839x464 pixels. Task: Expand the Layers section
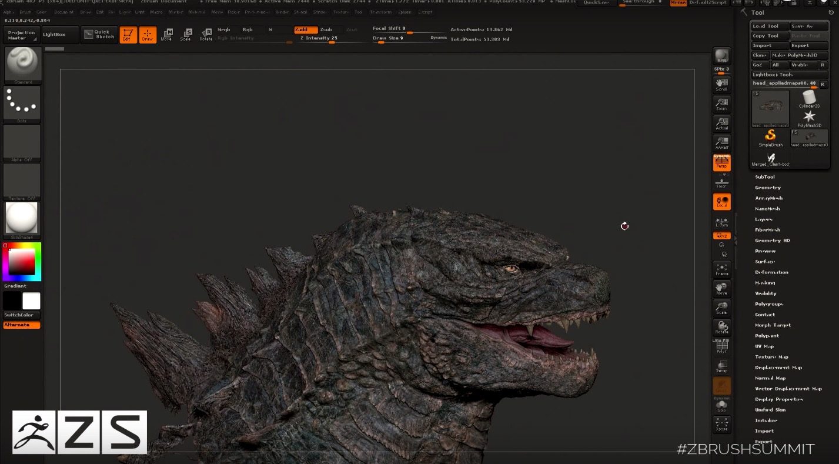point(764,219)
